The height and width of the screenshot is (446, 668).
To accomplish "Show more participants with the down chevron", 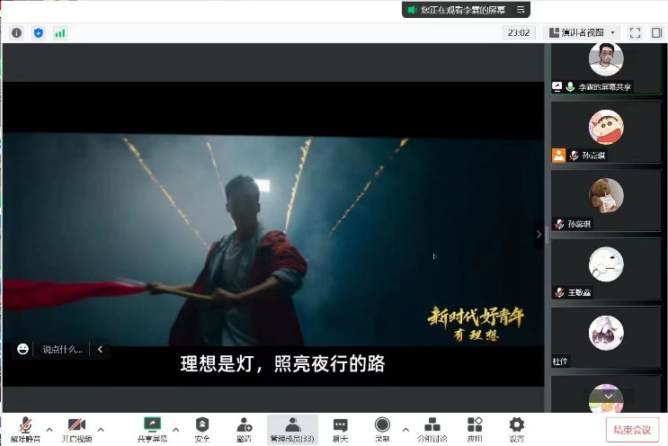I will click(x=609, y=397).
